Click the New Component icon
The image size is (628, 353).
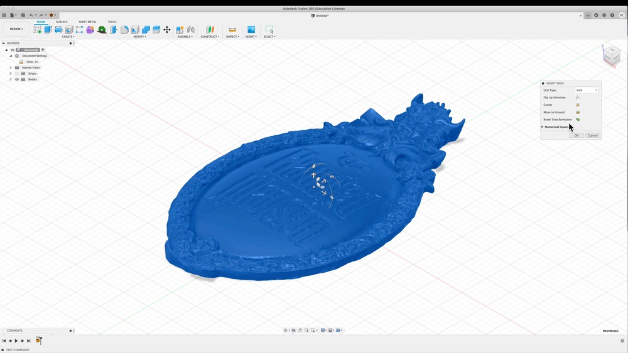[x=180, y=29]
